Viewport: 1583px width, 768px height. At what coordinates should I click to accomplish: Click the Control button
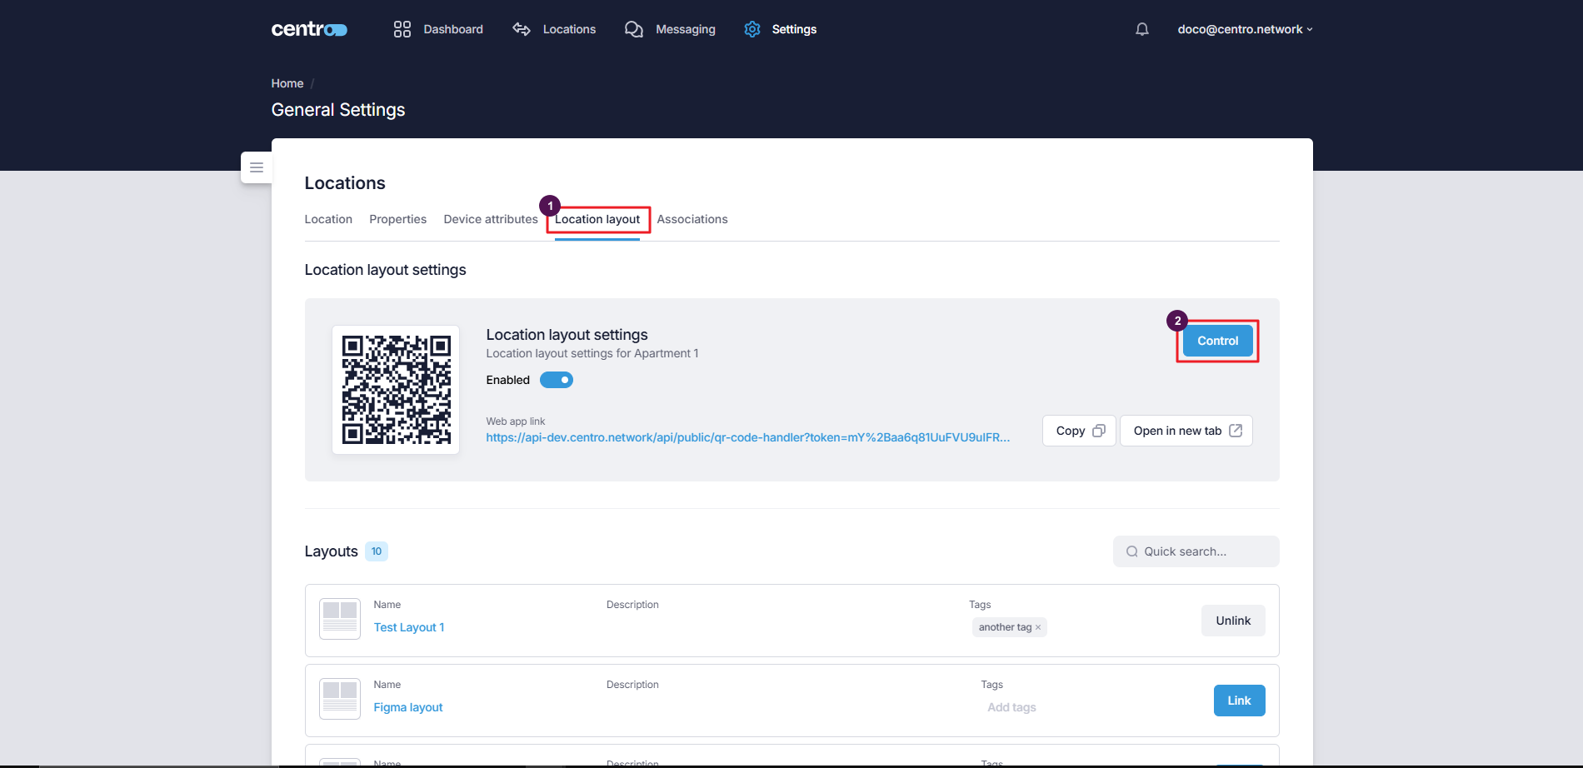pyautogui.click(x=1218, y=341)
